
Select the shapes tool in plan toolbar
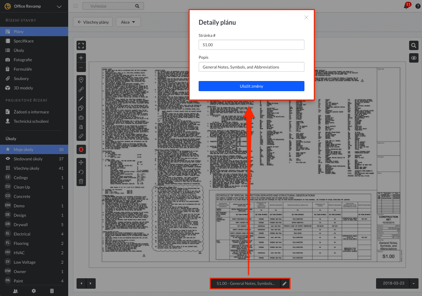(x=81, y=108)
